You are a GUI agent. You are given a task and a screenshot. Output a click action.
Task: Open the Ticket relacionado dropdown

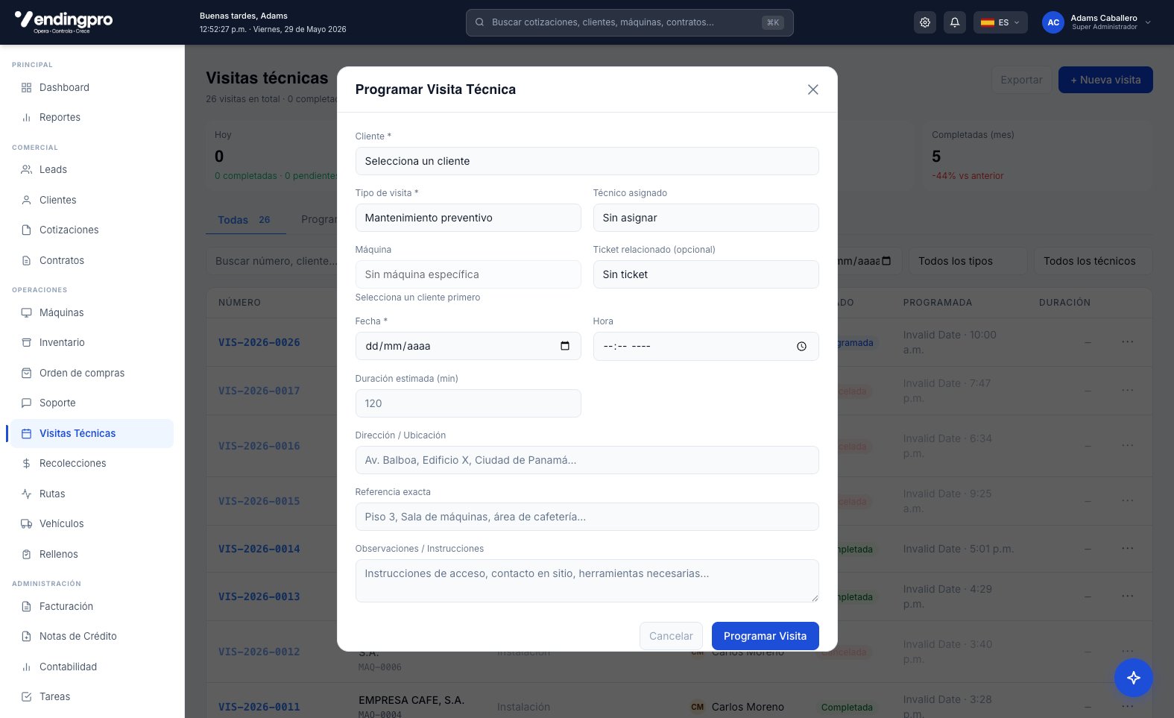pyautogui.click(x=706, y=274)
